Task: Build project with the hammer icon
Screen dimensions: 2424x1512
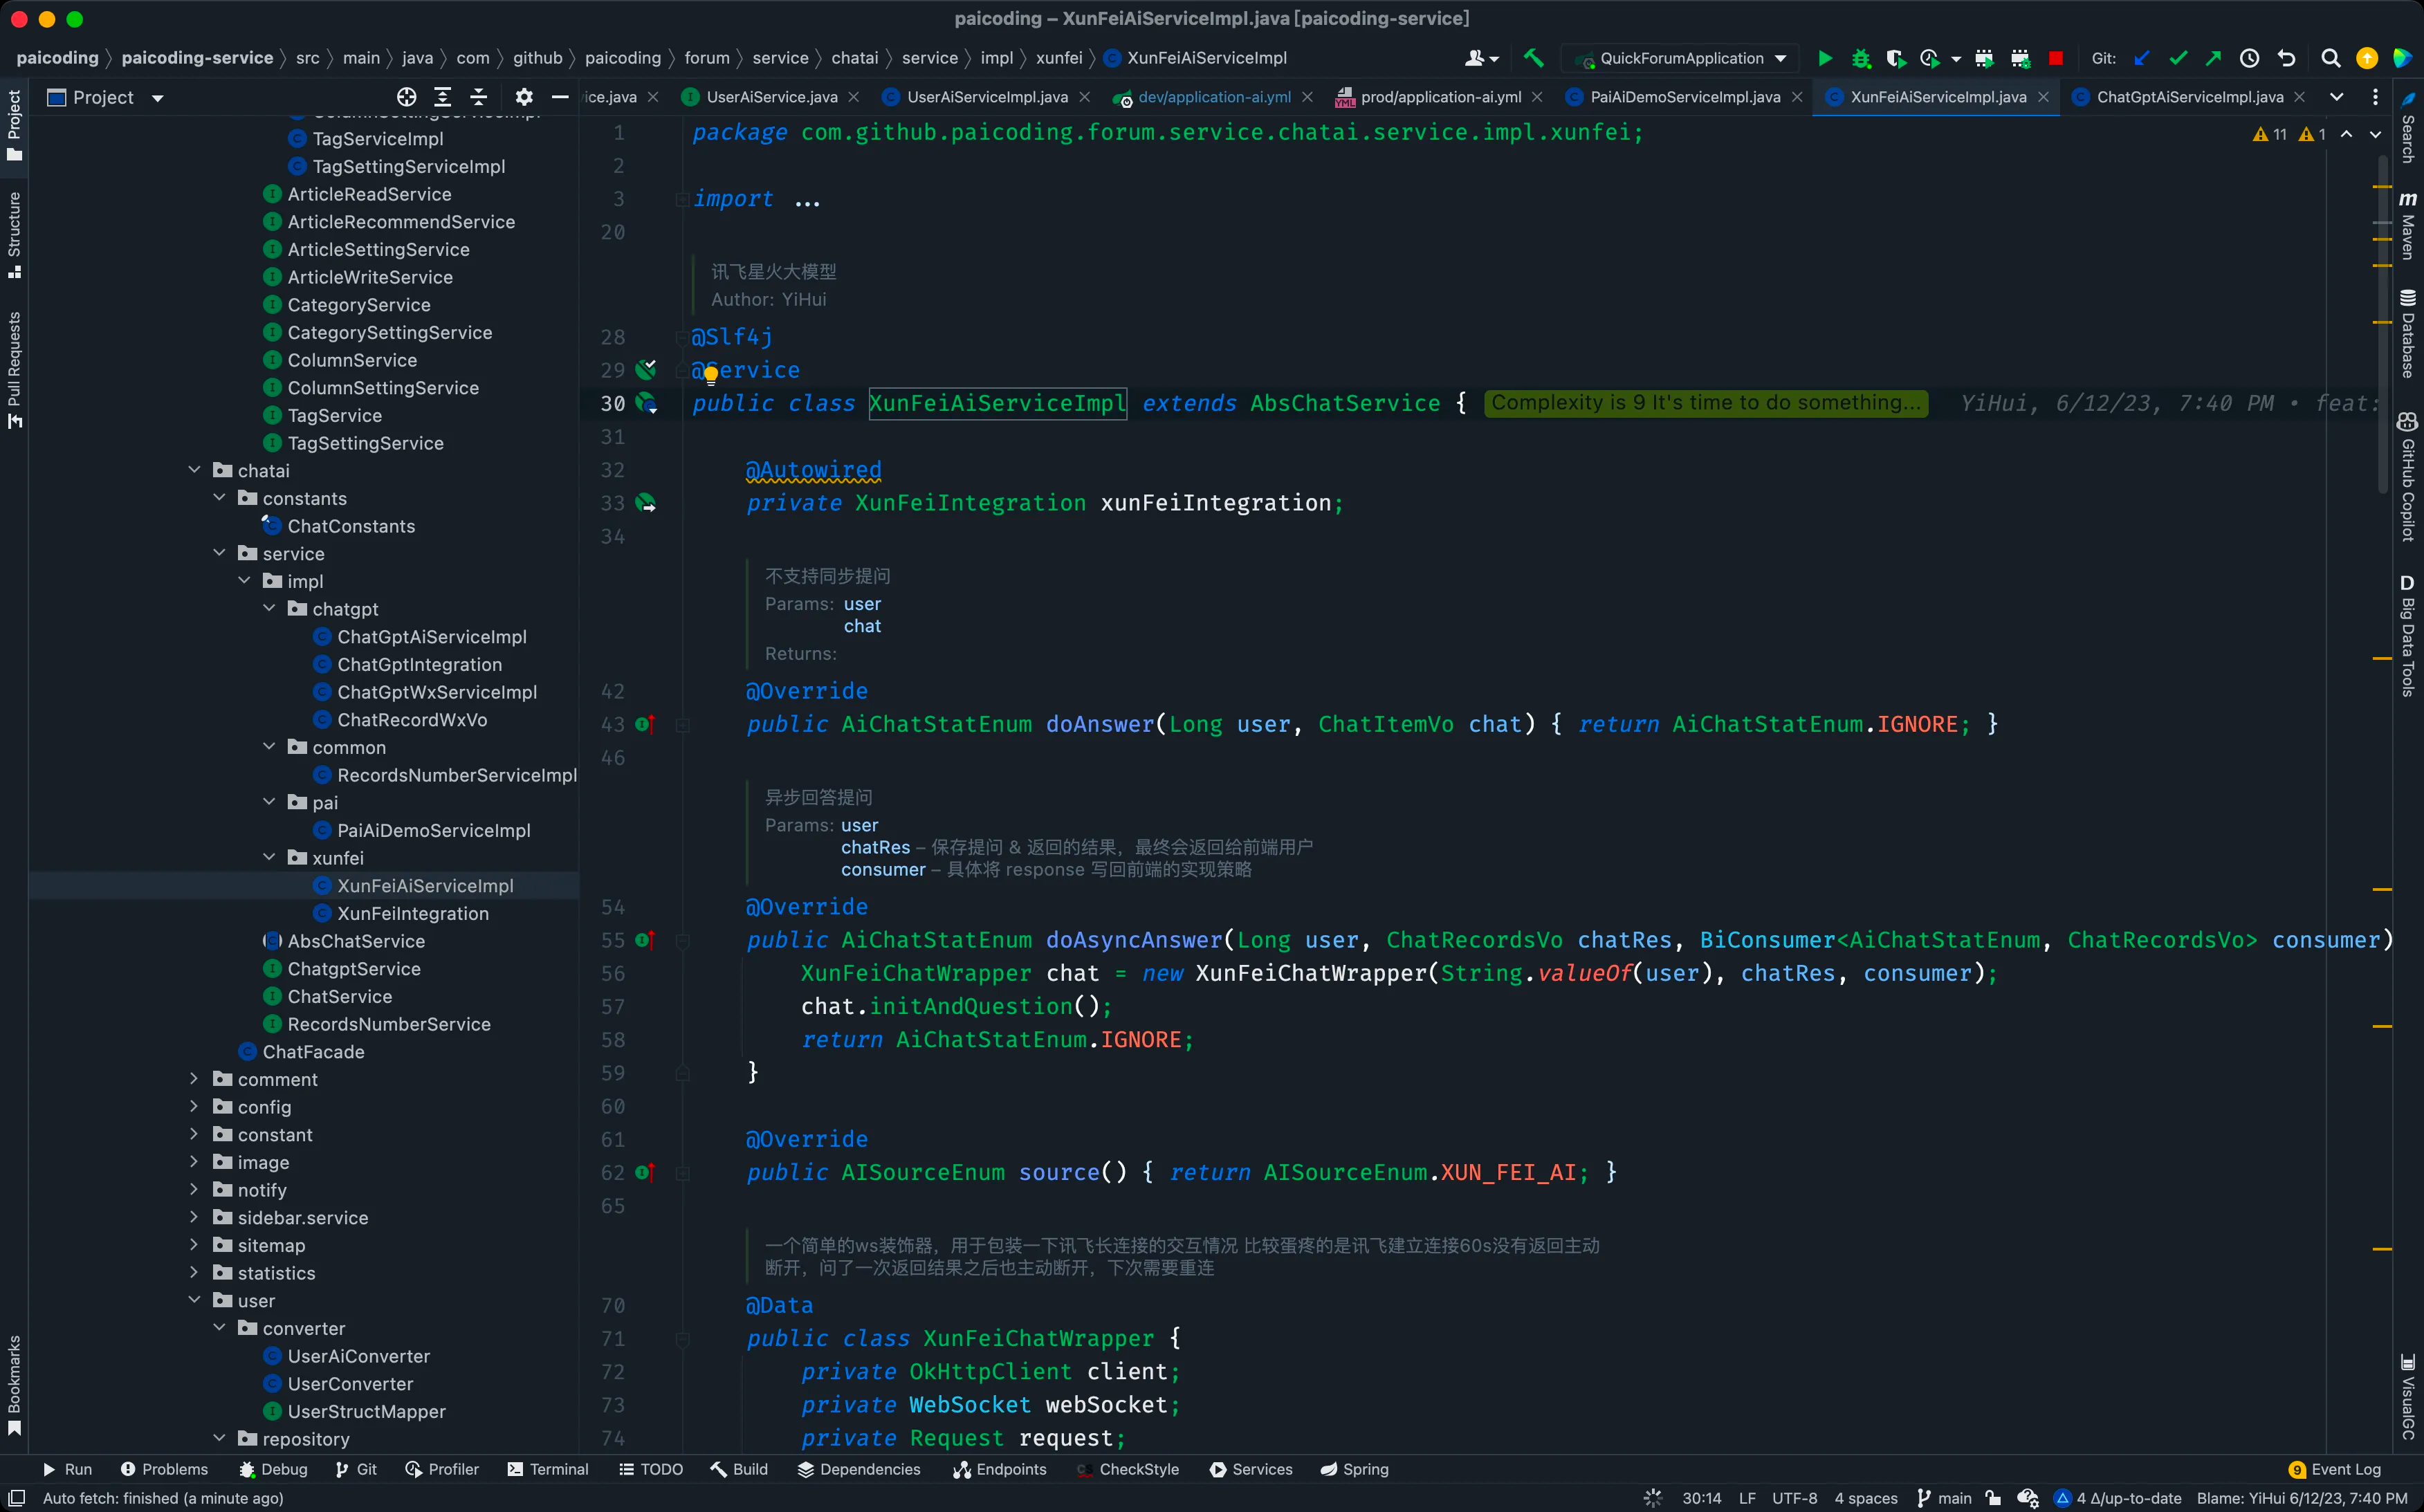Action: click(x=1533, y=58)
